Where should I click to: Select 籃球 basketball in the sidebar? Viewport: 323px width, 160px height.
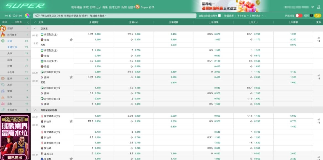click(x=10, y=78)
